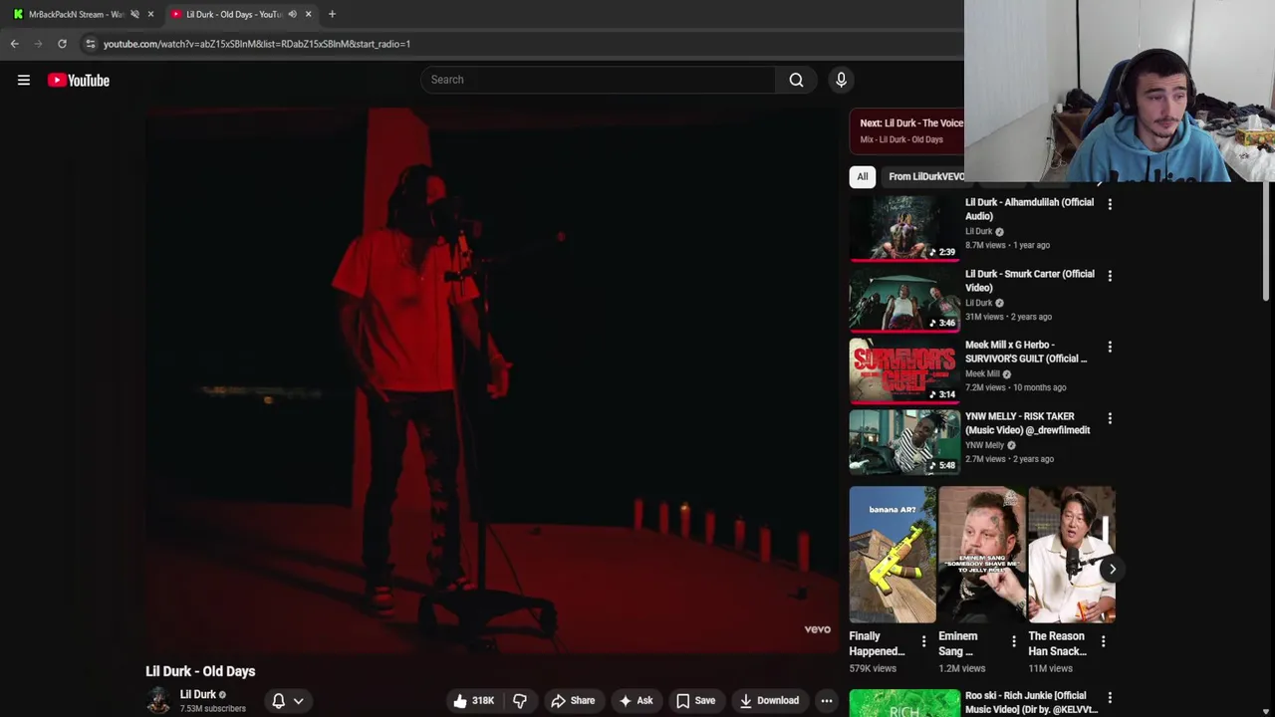Open YNW Melly - Risk Taker thumbnail

coord(904,442)
